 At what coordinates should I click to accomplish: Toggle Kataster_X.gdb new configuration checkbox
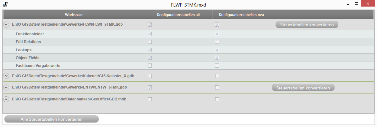[x=217, y=76]
